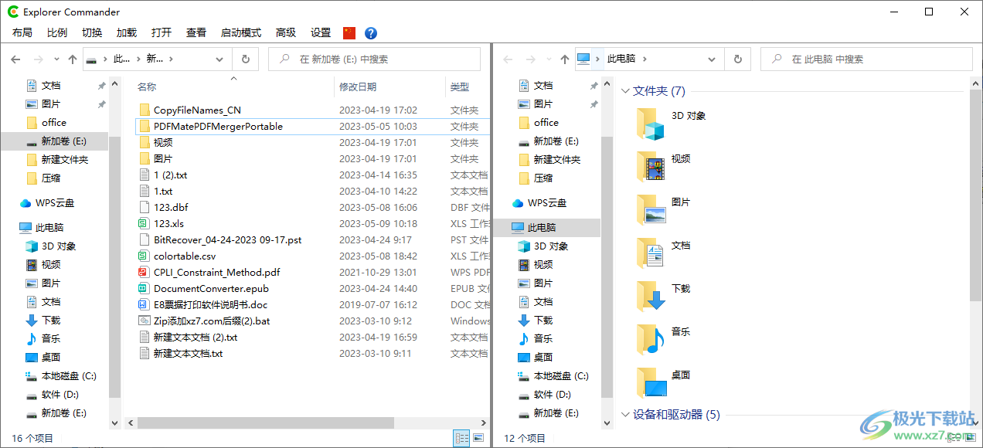Click the right pane search box
This screenshot has width=983, height=448.
click(866, 59)
